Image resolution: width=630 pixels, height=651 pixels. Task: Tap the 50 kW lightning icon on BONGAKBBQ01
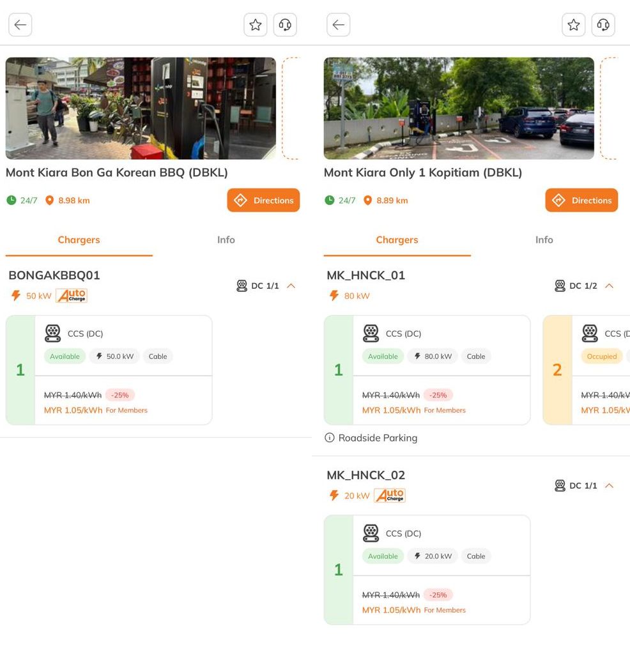16,296
